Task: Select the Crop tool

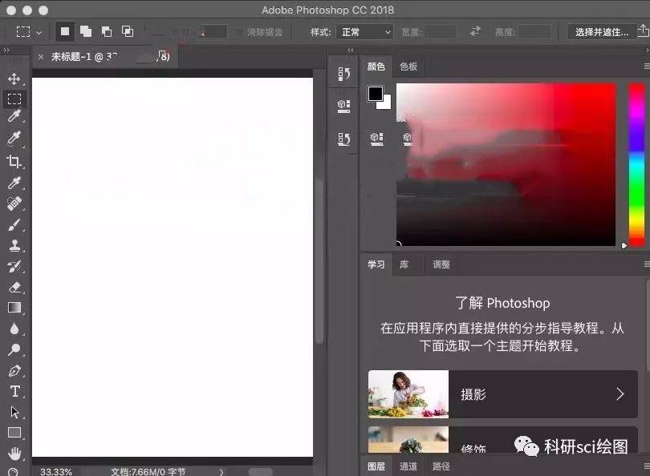Action: tap(14, 161)
